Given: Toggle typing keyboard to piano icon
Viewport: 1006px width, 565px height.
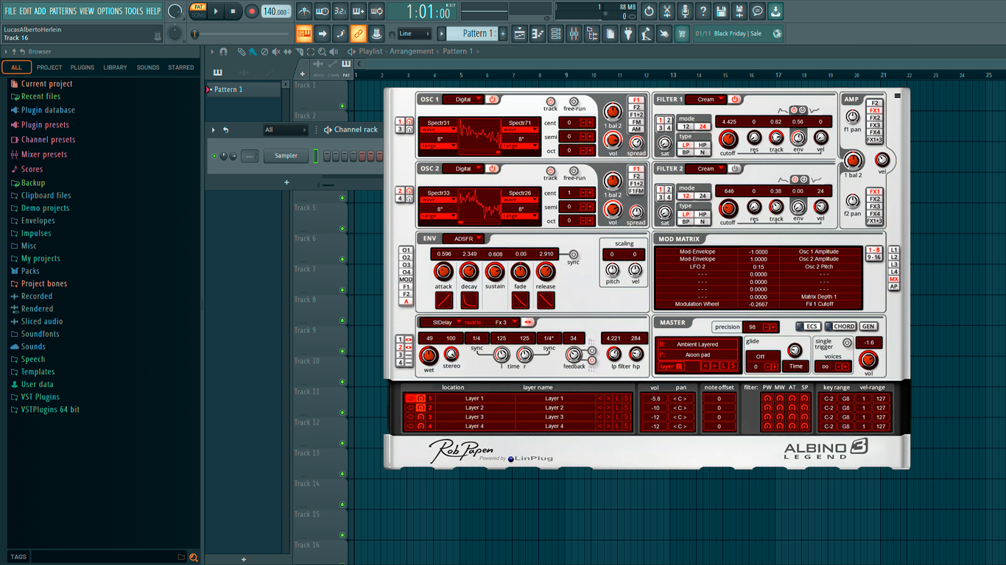Looking at the screenshot, I should click(303, 34).
